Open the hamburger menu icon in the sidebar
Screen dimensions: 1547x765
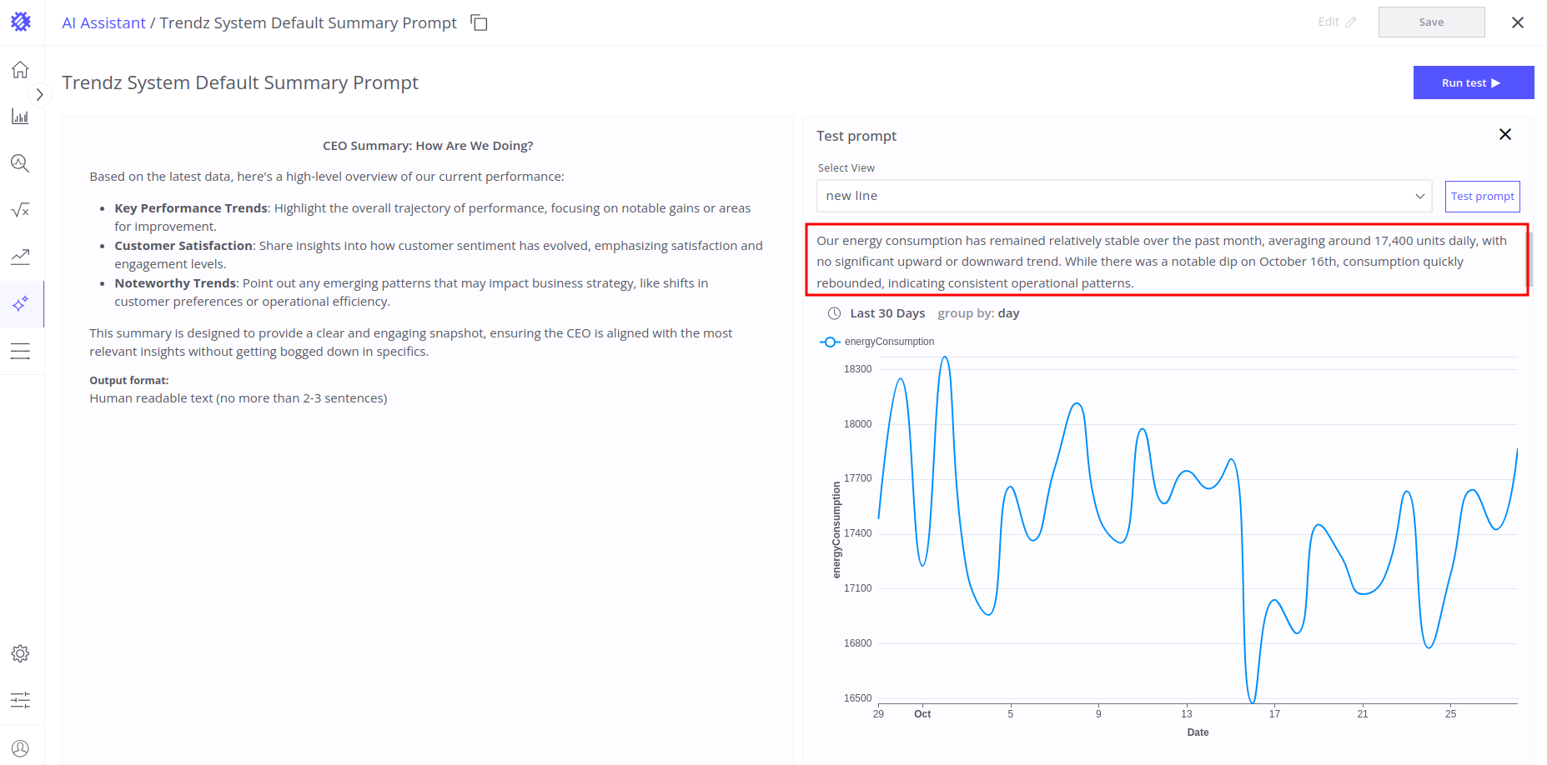[x=20, y=351]
